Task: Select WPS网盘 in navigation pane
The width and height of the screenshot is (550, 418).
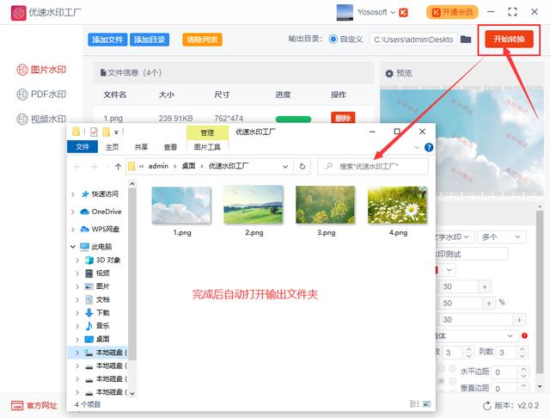Action: pyautogui.click(x=100, y=229)
